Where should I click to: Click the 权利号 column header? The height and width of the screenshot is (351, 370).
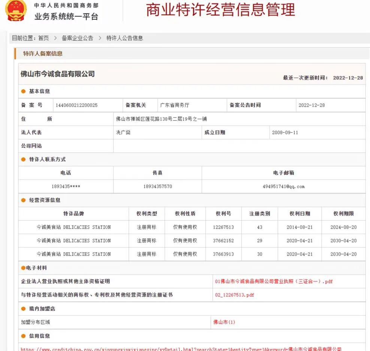pyautogui.click(x=224, y=214)
